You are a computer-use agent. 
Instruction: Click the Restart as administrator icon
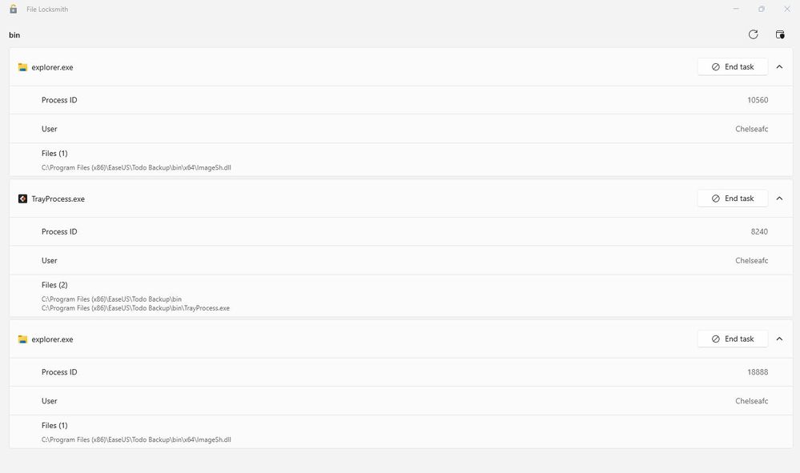click(x=780, y=34)
